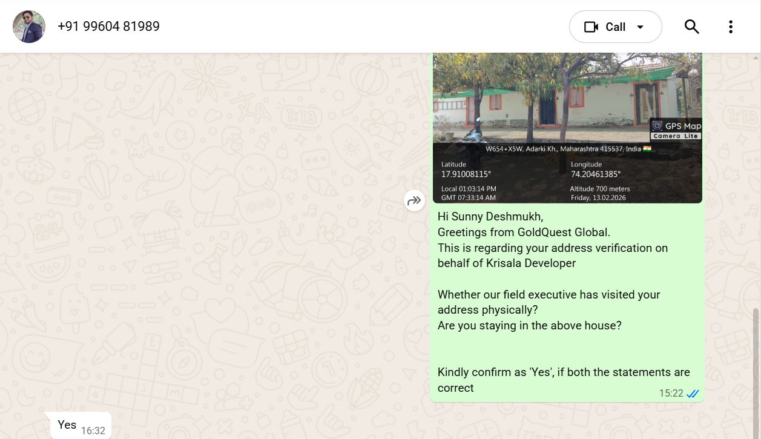Open the three-dot chat menu
Image resolution: width=761 pixels, height=439 pixels.
[731, 27]
